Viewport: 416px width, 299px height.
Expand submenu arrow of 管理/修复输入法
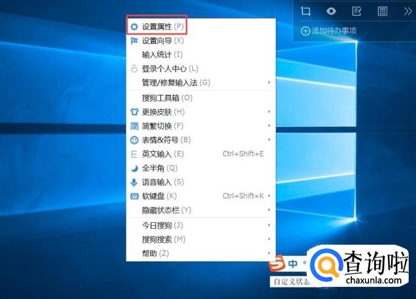pyautogui.click(x=269, y=82)
